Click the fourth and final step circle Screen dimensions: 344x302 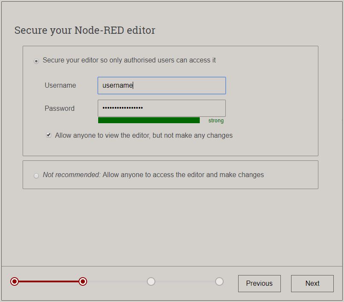tap(219, 281)
